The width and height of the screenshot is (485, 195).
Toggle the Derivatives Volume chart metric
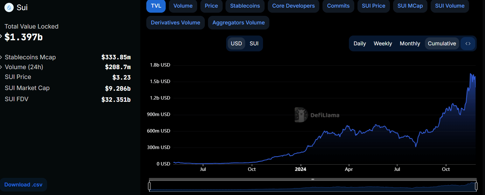click(176, 23)
